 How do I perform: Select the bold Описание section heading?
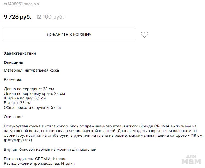tap(13, 62)
